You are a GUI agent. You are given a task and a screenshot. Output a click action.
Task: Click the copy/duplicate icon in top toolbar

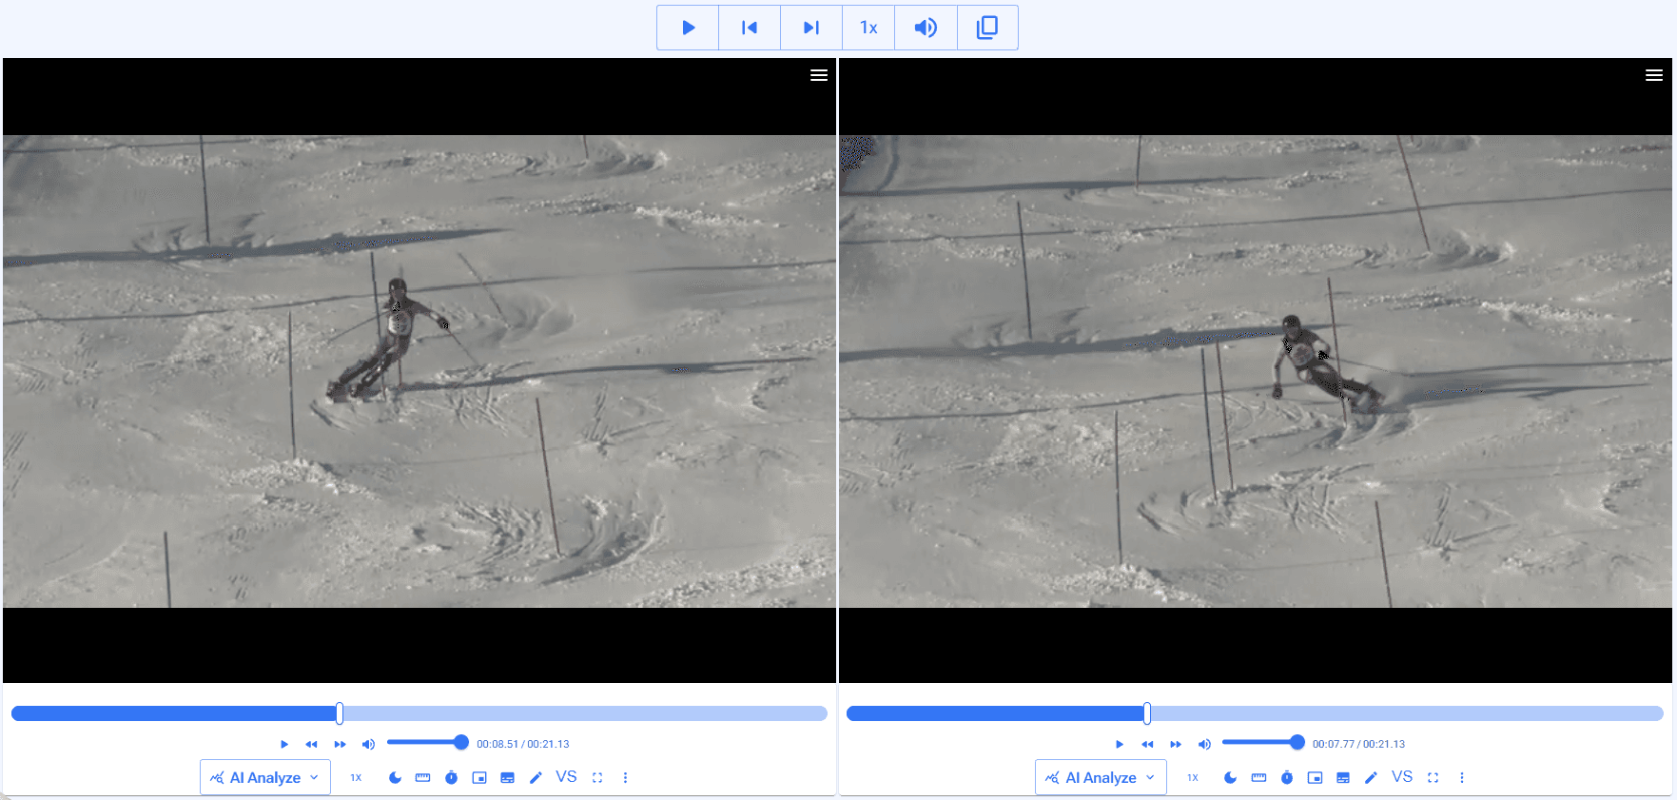(987, 28)
